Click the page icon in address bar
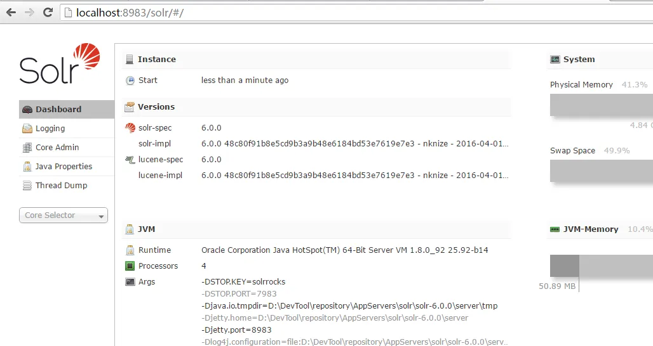Viewport: 653px width, 346px height. [x=68, y=13]
